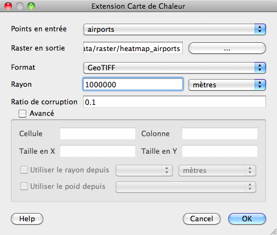
Task: Click the Colonne input field
Action: click(220, 133)
